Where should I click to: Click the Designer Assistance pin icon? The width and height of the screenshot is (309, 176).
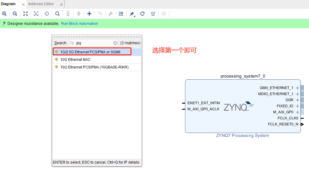point(4,24)
